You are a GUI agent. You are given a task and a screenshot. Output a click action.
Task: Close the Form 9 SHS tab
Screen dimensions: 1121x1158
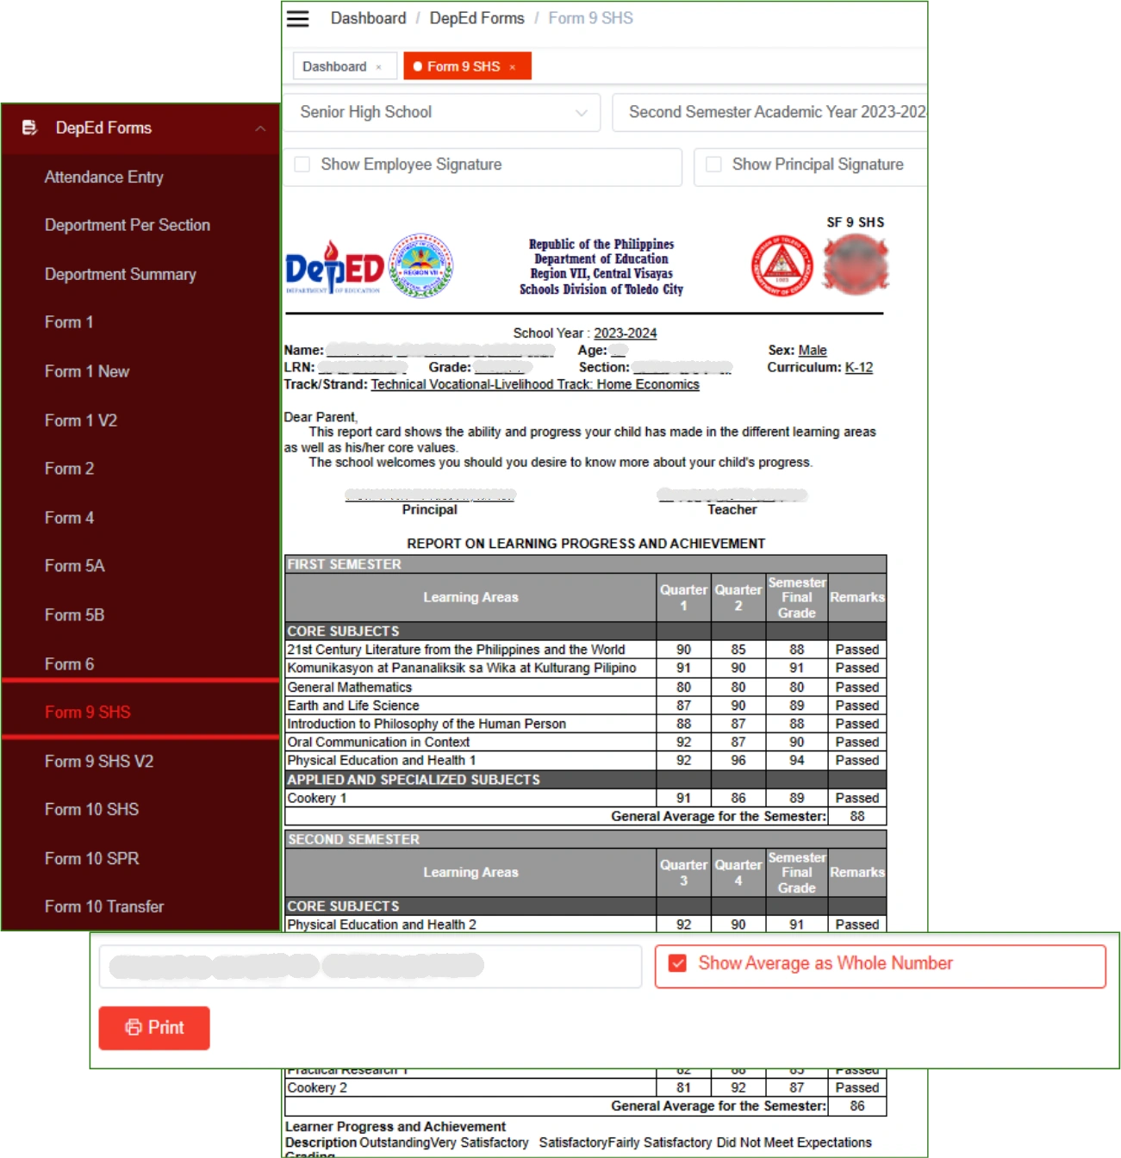513,67
